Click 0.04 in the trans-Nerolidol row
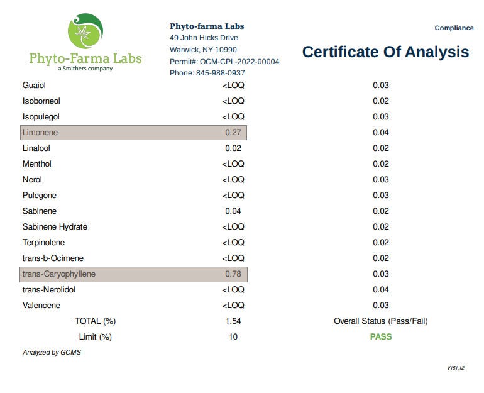This screenshot has height=393, width=484. pos(380,291)
